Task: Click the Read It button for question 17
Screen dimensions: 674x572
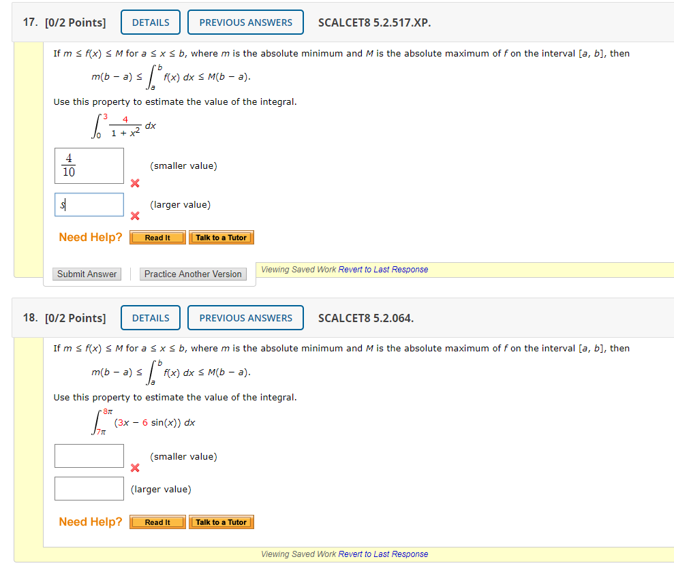Action: 157,237
